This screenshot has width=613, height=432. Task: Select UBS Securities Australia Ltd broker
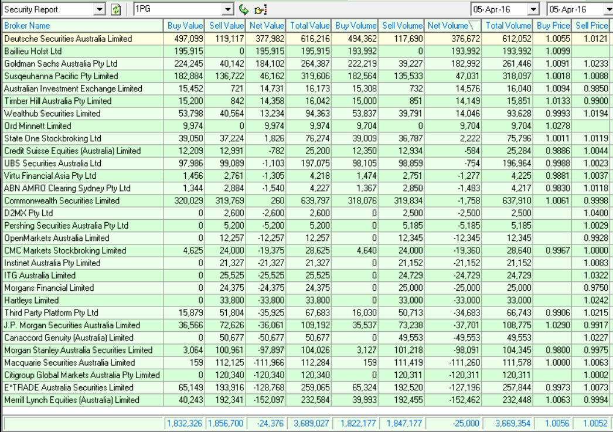pyautogui.click(x=53, y=164)
